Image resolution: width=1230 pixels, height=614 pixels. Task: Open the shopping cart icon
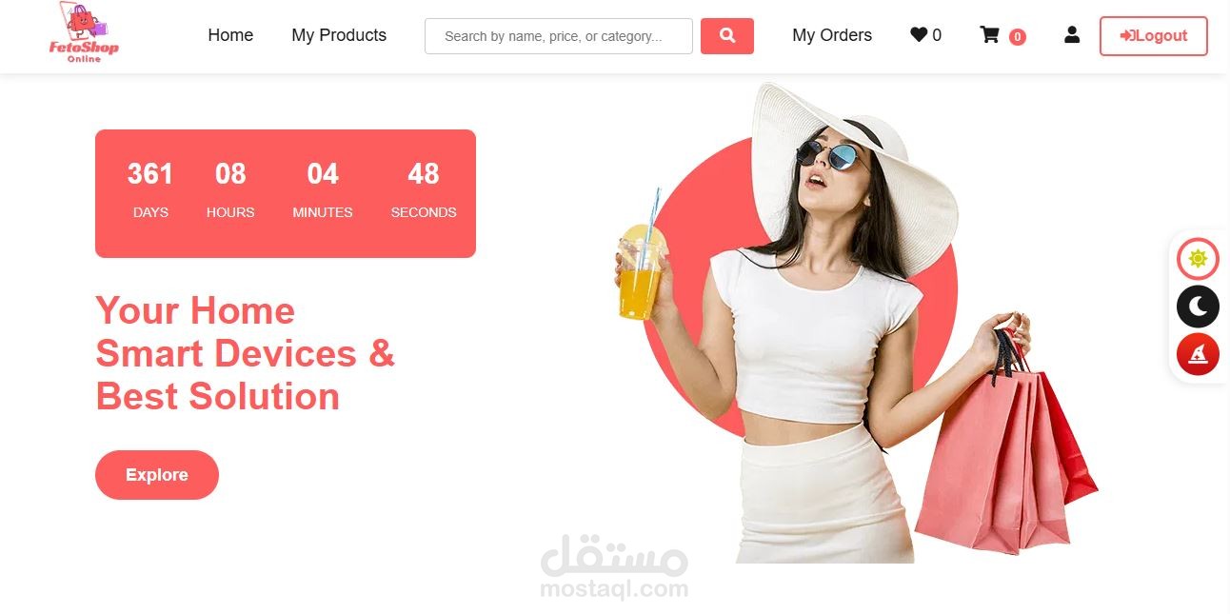[x=990, y=35]
